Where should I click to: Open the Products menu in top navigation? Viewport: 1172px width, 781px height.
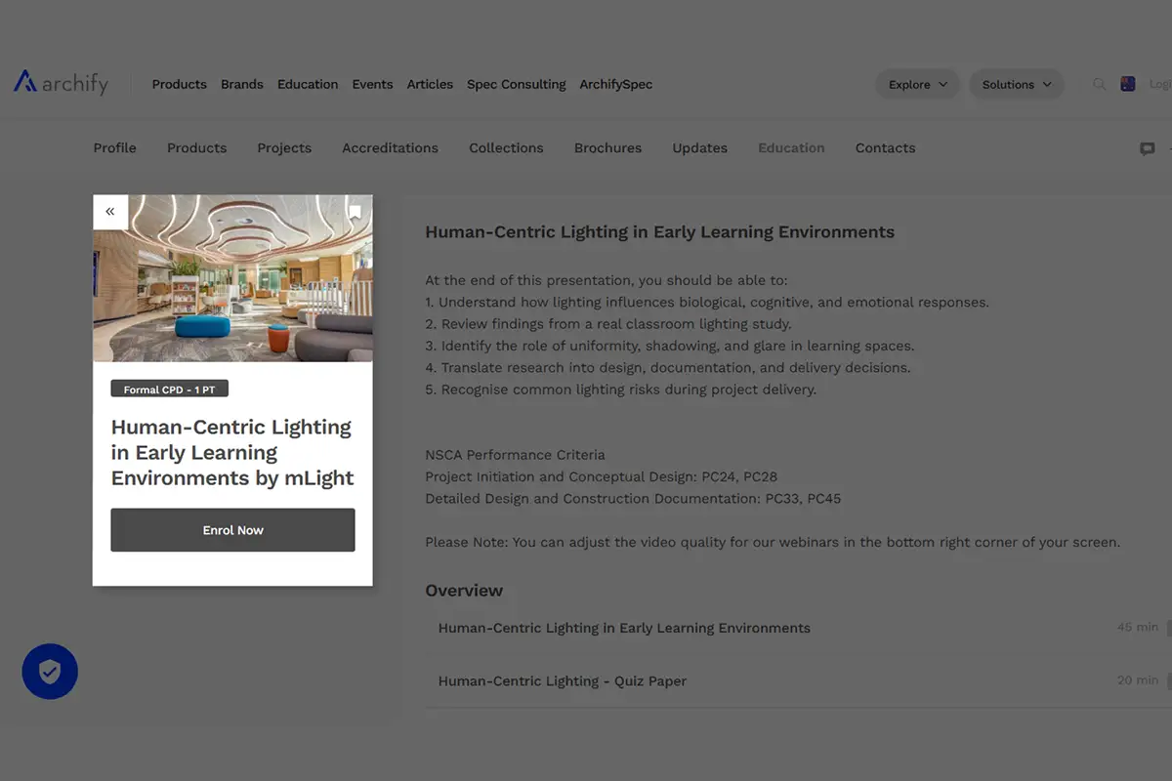point(179,84)
